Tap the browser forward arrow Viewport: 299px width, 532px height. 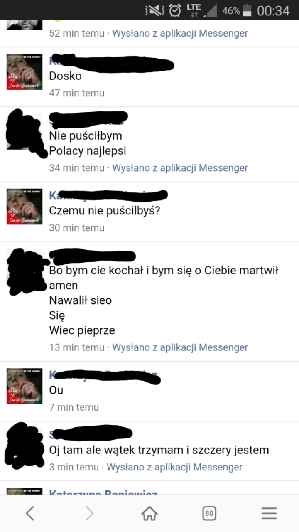click(89, 514)
